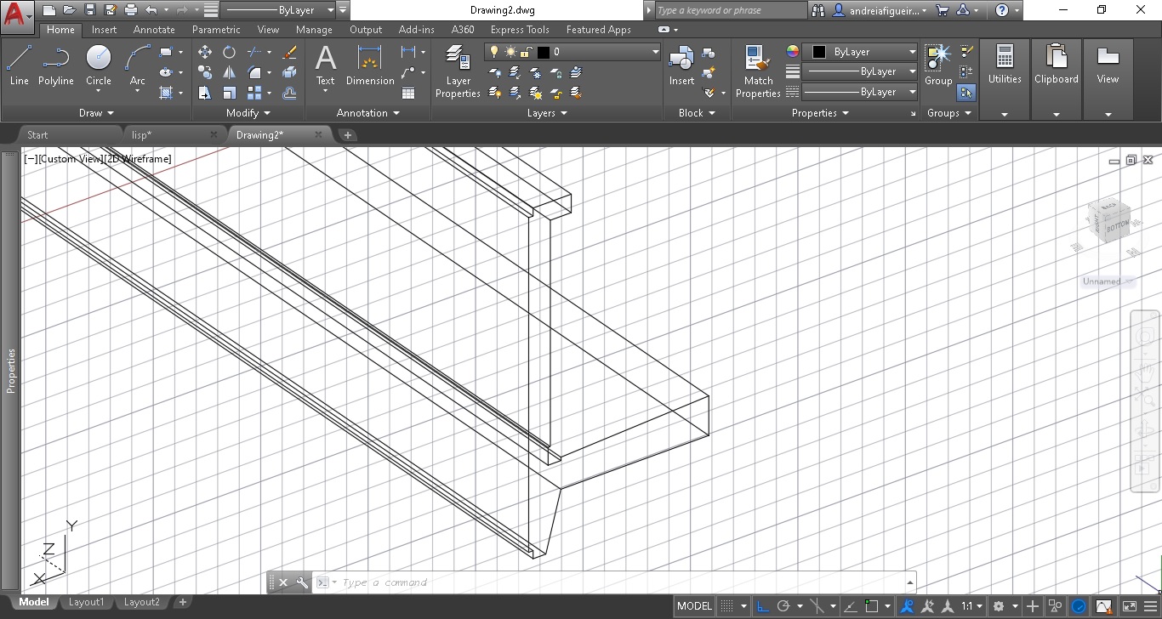This screenshot has width=1162, height=619.
Task: Click the Group icon
Action: [938, 65]
